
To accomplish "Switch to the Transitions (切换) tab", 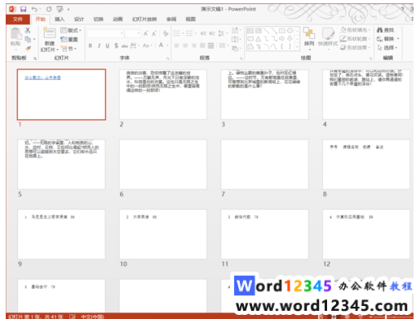I will coord(98,19).
